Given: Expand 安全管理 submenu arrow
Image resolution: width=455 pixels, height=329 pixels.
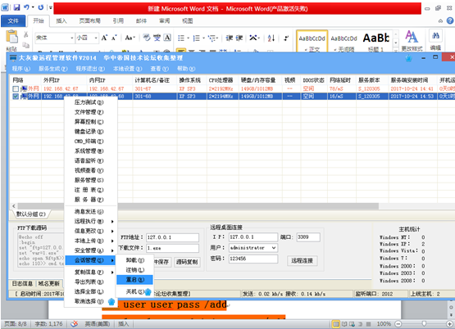Looking at the screenshot, I should click(x=112, y=250).
